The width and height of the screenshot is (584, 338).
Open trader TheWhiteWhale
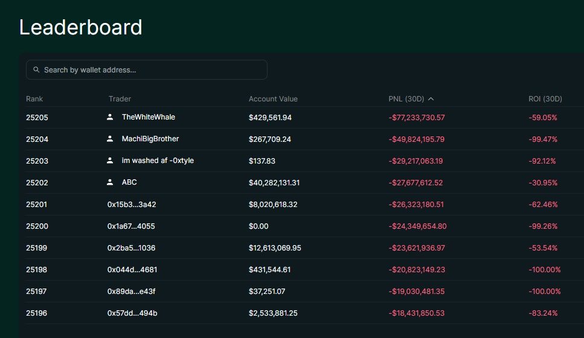pyautogui.click(x=148, y=117)
